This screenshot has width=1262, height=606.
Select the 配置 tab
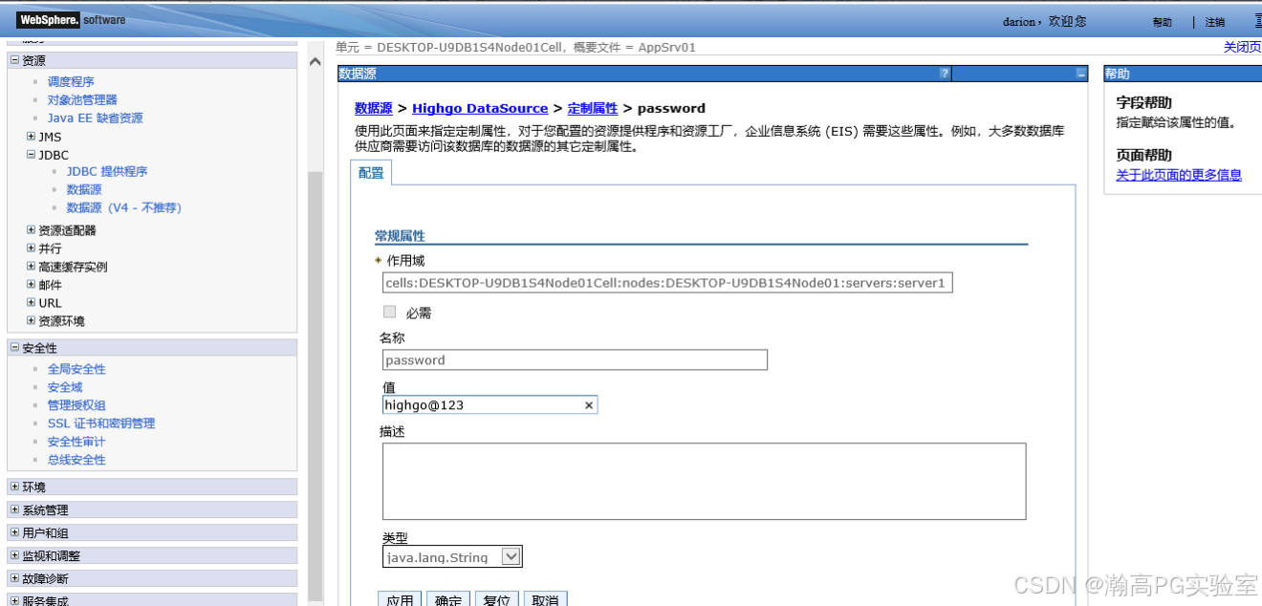pos(371,173)
